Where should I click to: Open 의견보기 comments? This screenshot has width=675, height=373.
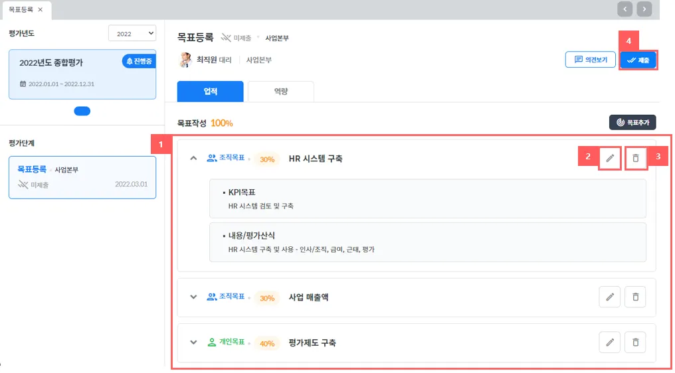click(x=590, y=60)
